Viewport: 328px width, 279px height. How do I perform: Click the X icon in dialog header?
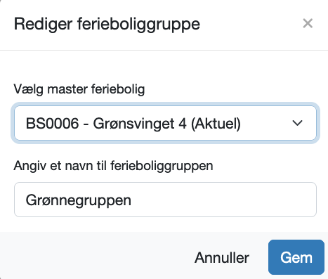[308, 23]
